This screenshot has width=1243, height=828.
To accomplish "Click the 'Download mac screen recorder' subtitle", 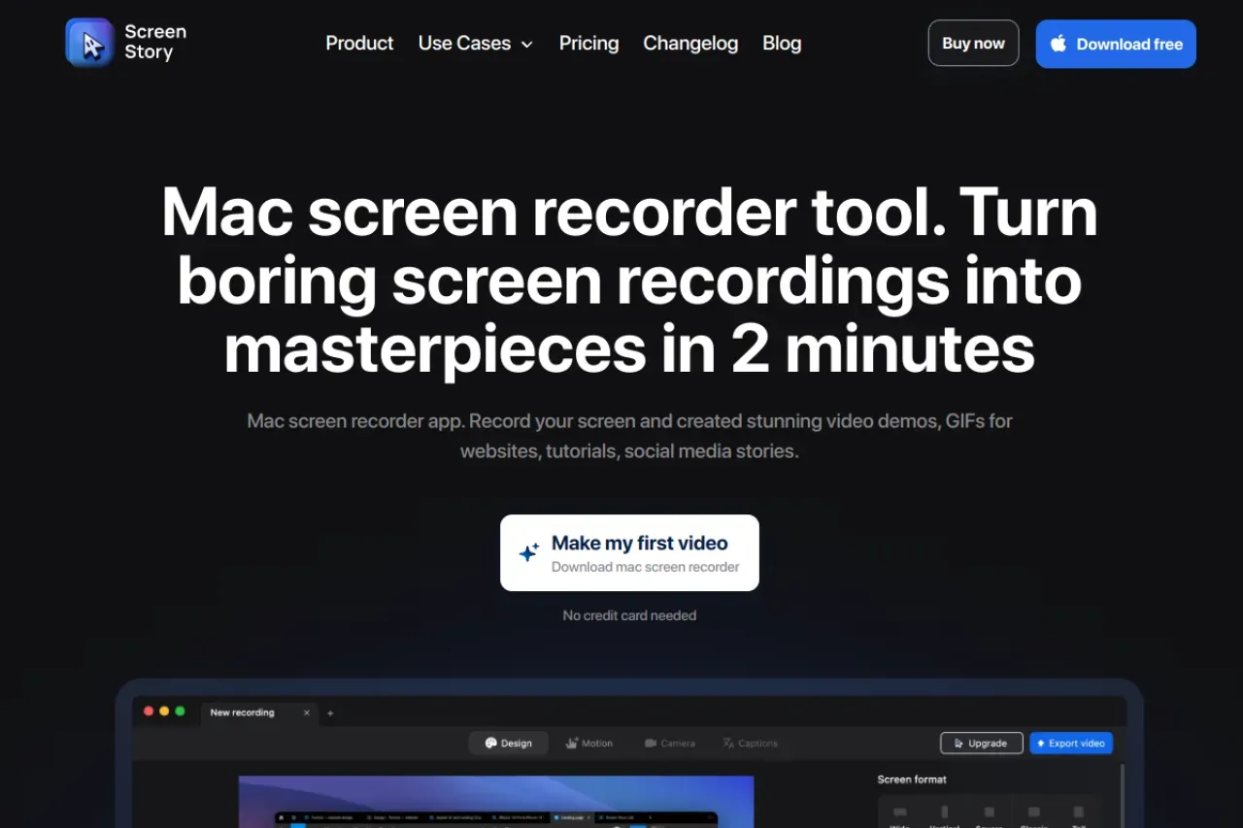I will (x=646, y=567).
